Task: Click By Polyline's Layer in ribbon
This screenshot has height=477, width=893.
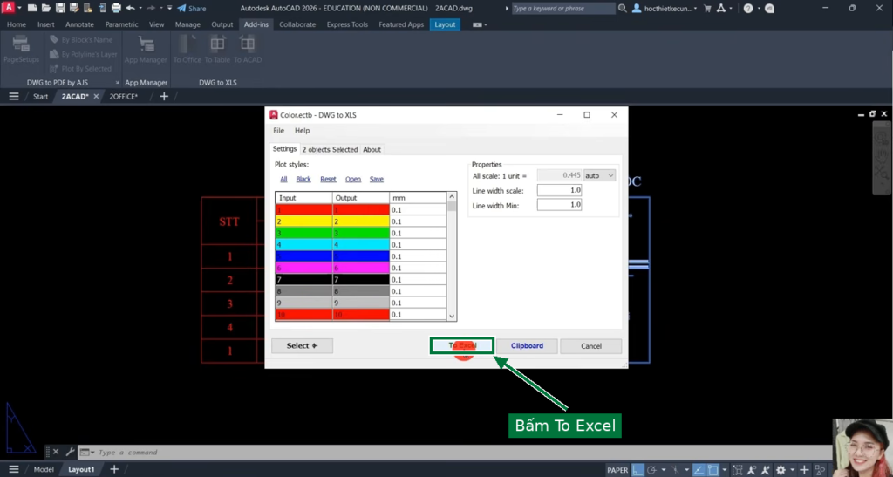Action: [83, 54]
